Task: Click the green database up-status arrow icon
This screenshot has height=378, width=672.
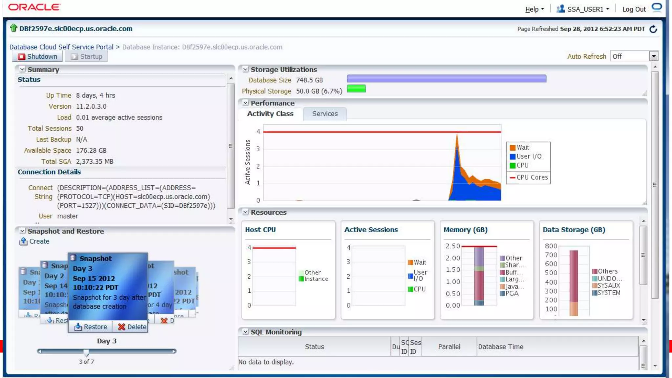Action: coord(13,28)
